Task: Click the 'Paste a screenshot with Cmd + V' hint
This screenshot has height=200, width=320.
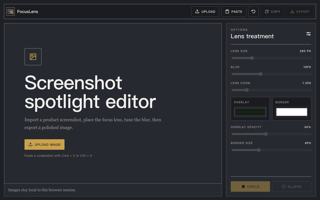Action: (x=58, y=155)
